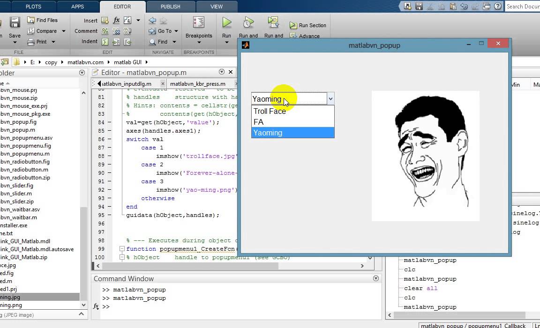Open the popup menu arrow in matlabvn_popup

[330, 99]
